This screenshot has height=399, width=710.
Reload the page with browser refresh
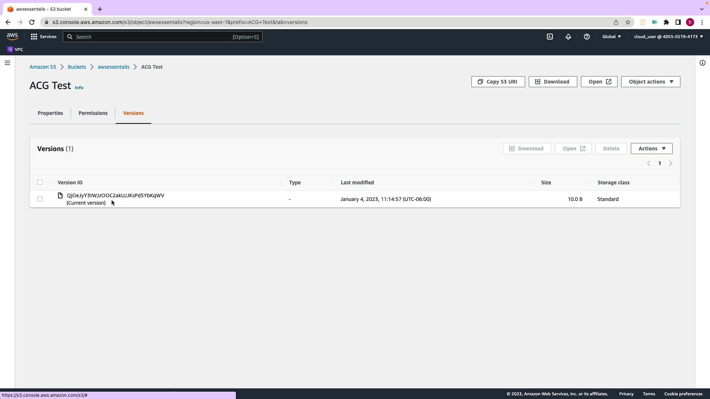coord(32,22)
